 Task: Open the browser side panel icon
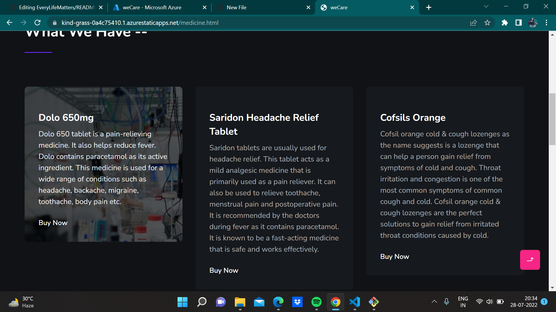(519, 23)
